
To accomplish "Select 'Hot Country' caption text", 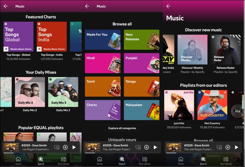I will (x=212, y=123).
